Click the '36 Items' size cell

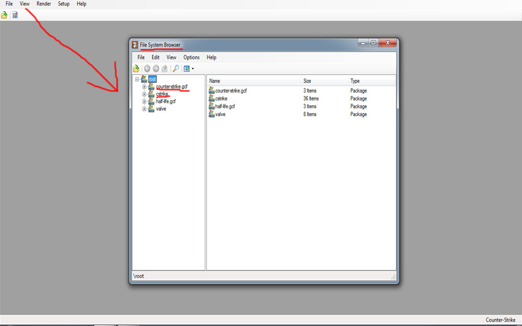pos(311,98)
